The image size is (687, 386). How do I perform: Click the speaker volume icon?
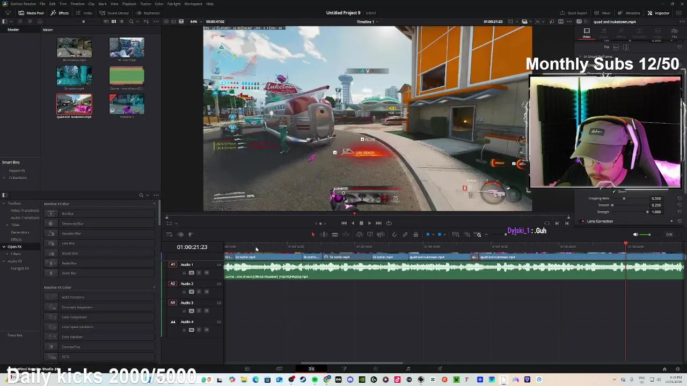click(635, 234)
